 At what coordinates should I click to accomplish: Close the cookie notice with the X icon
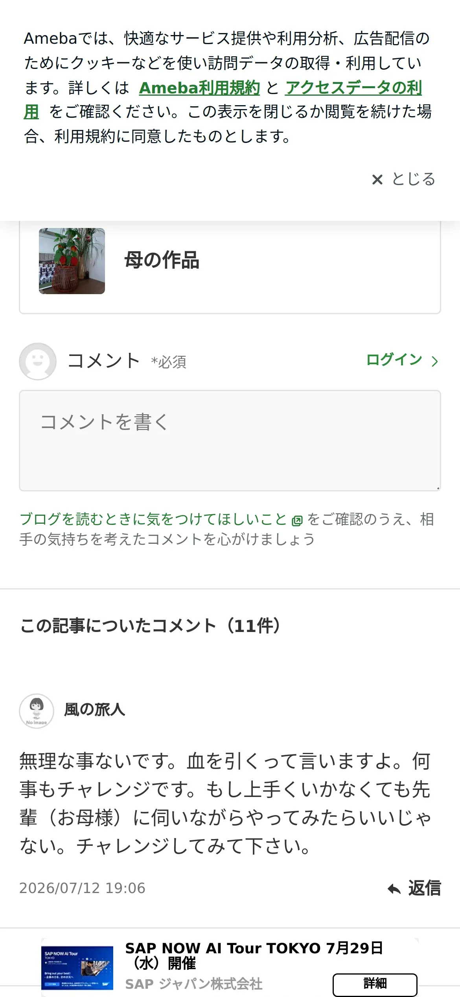pos(377,180)
